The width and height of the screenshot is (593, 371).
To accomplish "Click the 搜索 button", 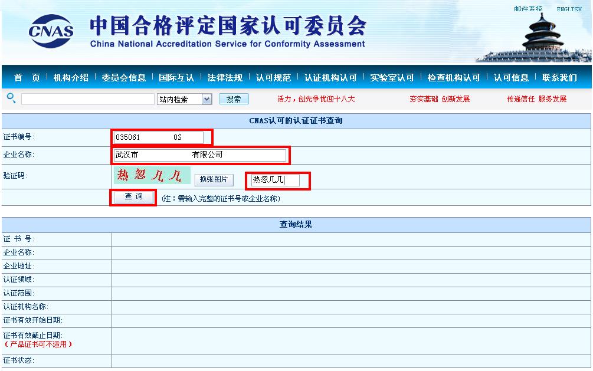I will tap(234, 99).
